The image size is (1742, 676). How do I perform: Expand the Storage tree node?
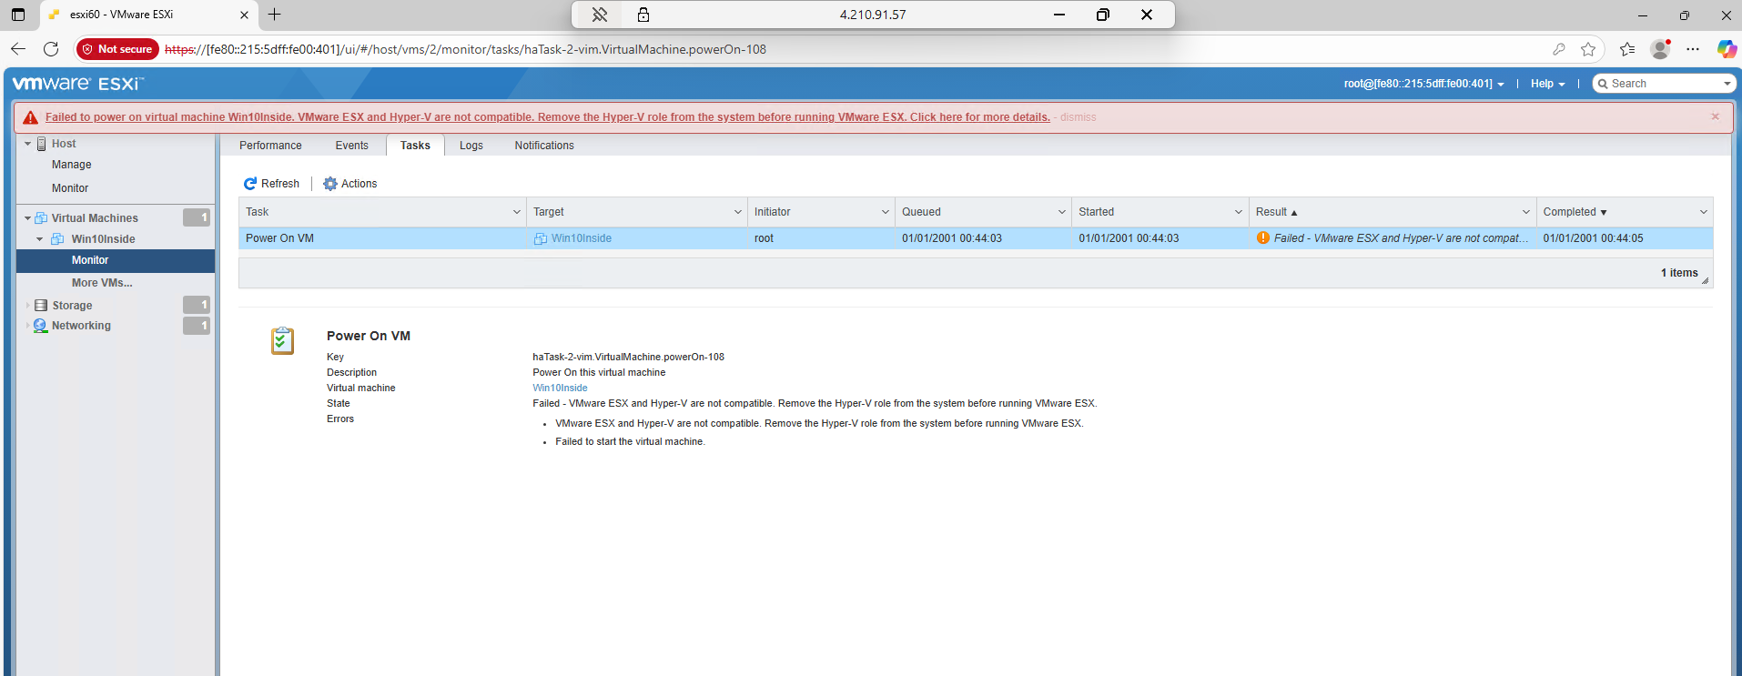pyautogui.click(x=28, y=306)
